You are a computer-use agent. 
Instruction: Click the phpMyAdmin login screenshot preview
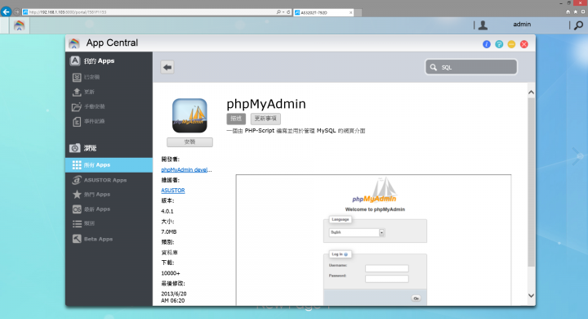(373, 240)
